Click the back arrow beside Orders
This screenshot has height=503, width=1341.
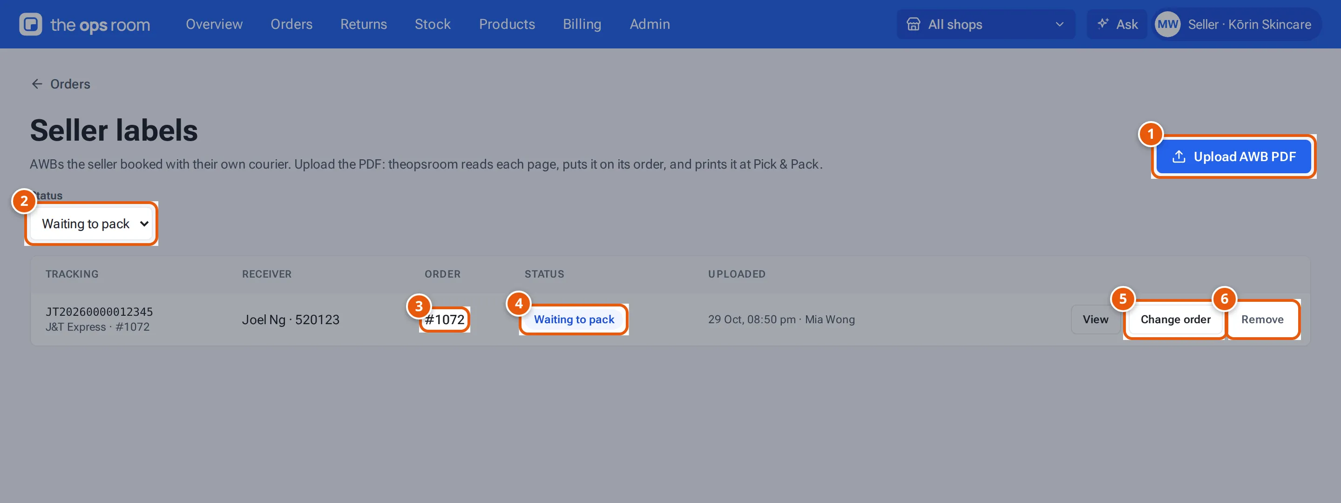point(37,84)
